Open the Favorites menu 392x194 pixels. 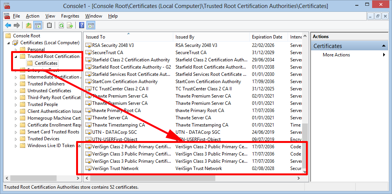tap(70, 16)
